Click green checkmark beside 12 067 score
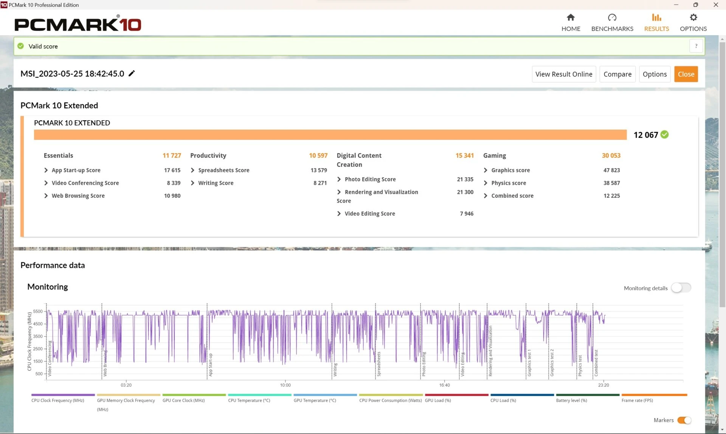Image resolution: width=726 pixels, height=434 pixels. click(665, 135)
